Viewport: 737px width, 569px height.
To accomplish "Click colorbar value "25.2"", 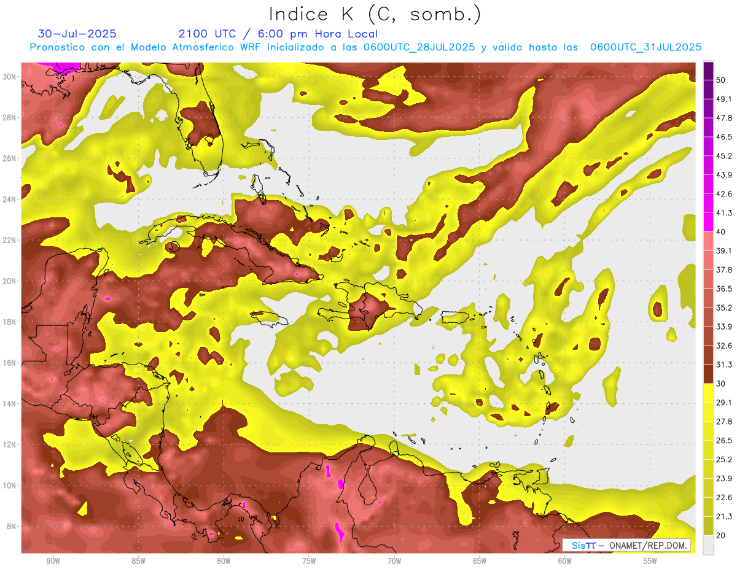I will (723, 459).
